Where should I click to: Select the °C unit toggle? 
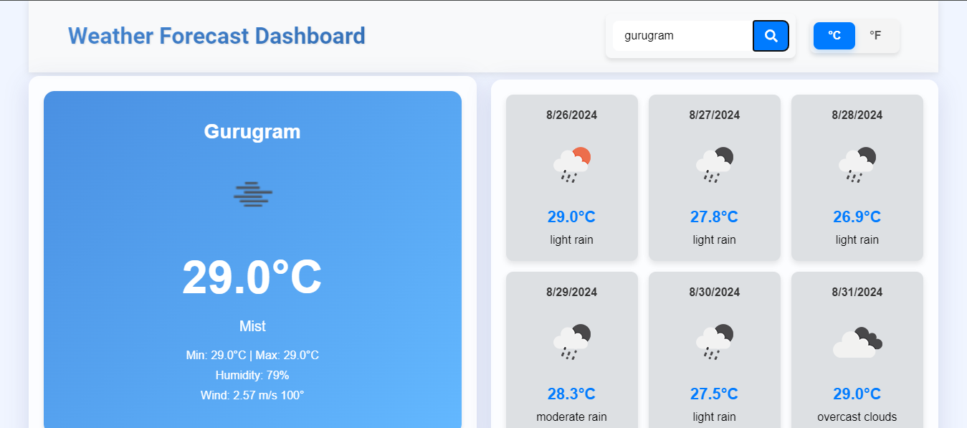(834, 36)
